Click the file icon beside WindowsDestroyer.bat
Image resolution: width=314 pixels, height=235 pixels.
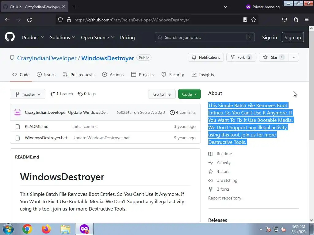pos(17,138)
